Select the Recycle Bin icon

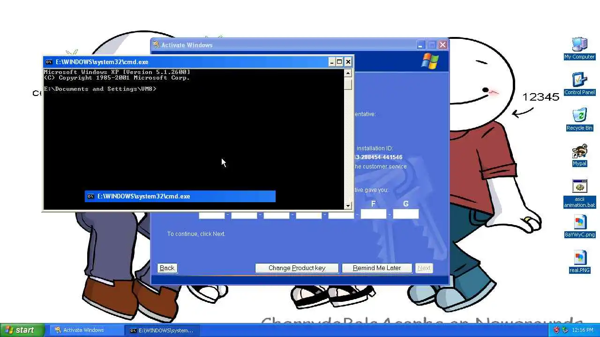pos(579,119)
